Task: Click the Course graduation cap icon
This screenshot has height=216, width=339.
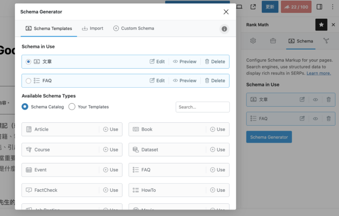Action: (x=29, y=150)
